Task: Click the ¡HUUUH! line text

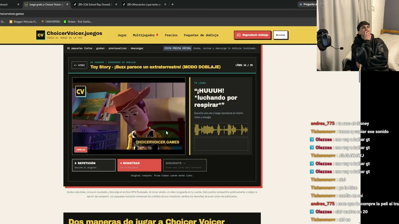Action: pos(216,98)
